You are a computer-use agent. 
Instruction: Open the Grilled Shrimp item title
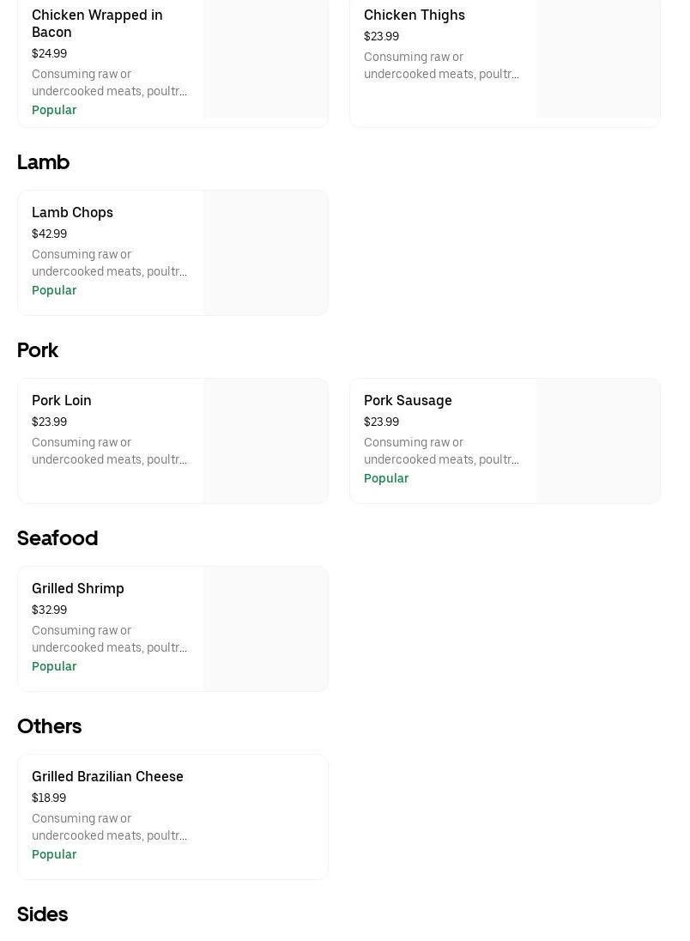coord(78,588)
